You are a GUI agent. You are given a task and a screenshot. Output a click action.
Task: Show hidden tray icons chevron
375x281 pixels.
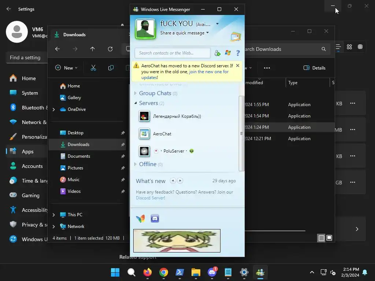point(312,272)
